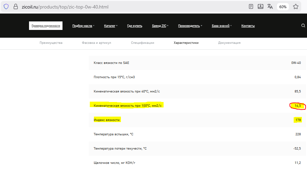Open the page translation icon
Screen dimensions: 307x170
[270, 6]
